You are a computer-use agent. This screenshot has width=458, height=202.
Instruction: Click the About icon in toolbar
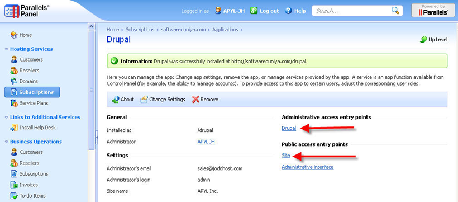116,100
